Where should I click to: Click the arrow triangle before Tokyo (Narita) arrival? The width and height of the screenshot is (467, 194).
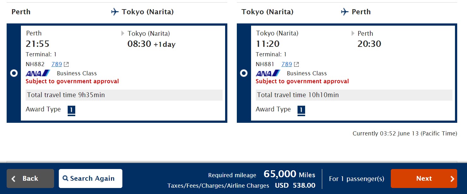tap(123, 33)
